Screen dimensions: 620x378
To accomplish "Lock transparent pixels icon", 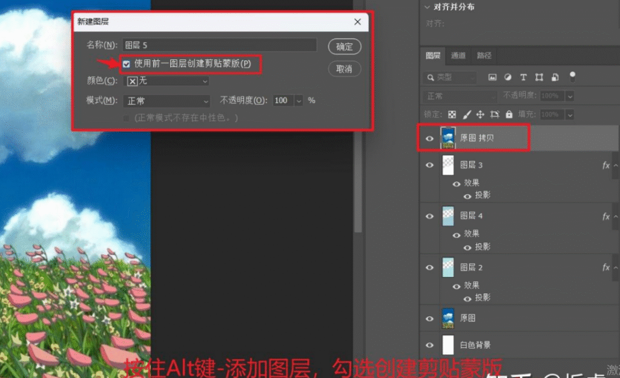I will [452, 114].
